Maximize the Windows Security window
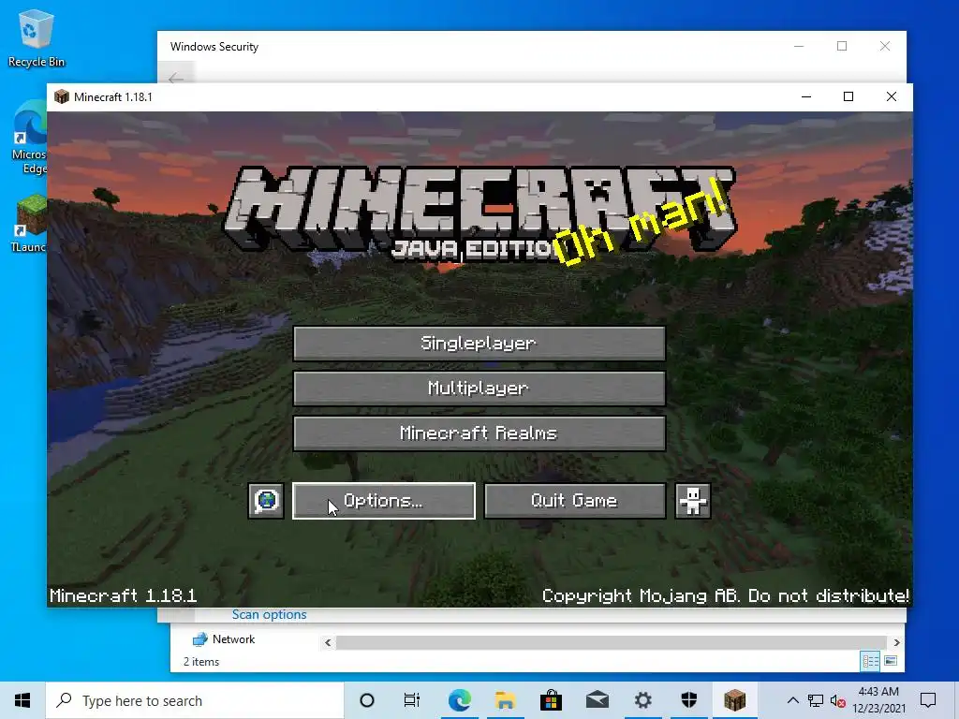 (x=842, y=46)
